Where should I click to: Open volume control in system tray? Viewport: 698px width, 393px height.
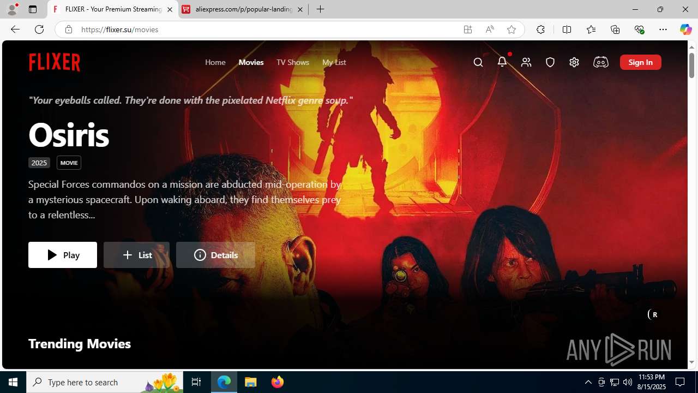pos(628,382)
